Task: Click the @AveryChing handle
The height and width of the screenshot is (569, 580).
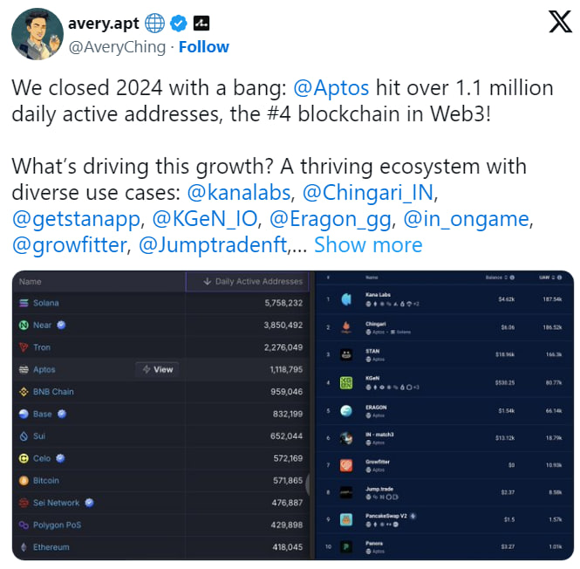Action: (x=118, y=46)
